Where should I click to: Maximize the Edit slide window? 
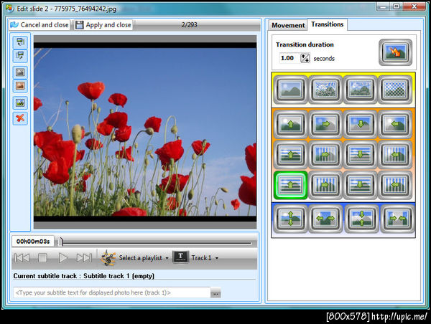396,6
